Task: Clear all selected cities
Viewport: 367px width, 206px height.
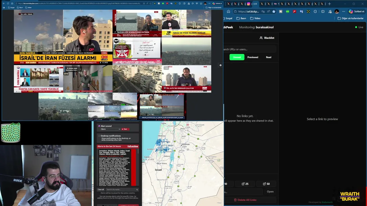Action: [101, 189]
